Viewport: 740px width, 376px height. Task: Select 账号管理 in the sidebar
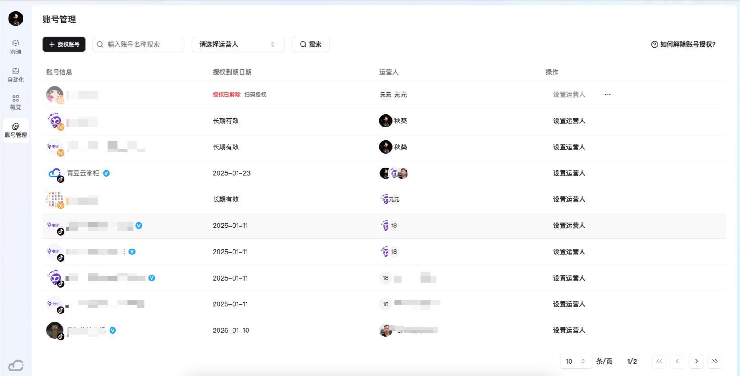16,130
